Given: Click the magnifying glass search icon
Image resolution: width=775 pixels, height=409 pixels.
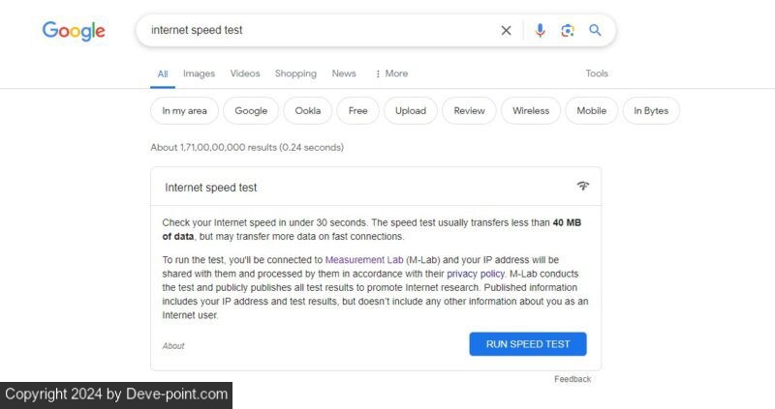Looking at the screenshot, I should 595,30.
